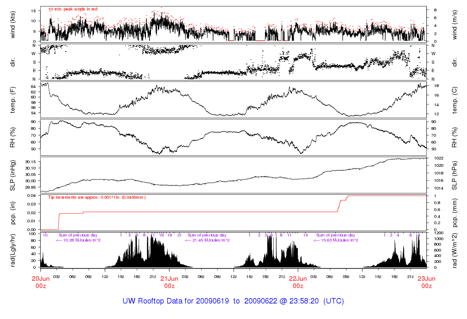The width and height of the screenshot is (467, 319).
Task: Click the 'pcp. (mm)' axis label
Action: point(455,213)
